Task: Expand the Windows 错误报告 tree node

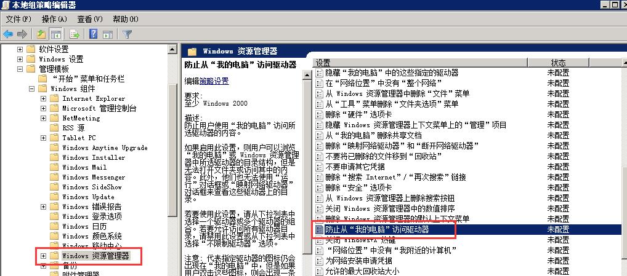Action: 44,207
